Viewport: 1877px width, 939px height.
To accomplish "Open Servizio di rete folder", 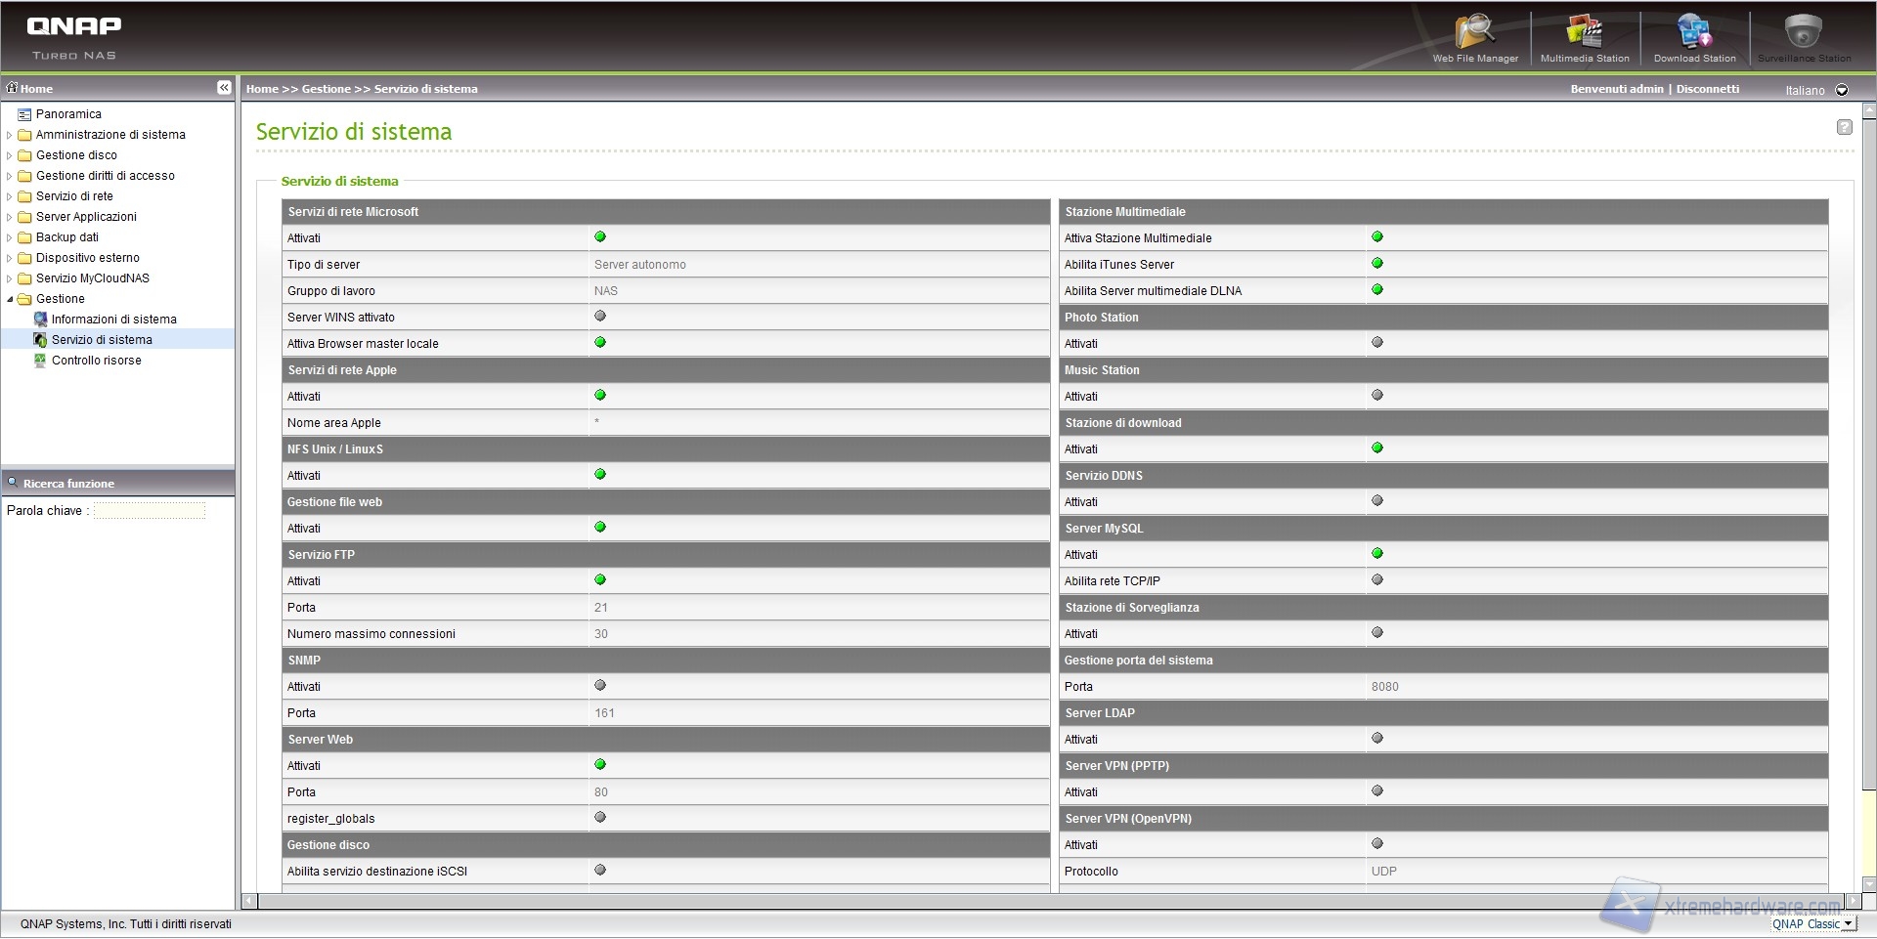I will pos(74,196).
